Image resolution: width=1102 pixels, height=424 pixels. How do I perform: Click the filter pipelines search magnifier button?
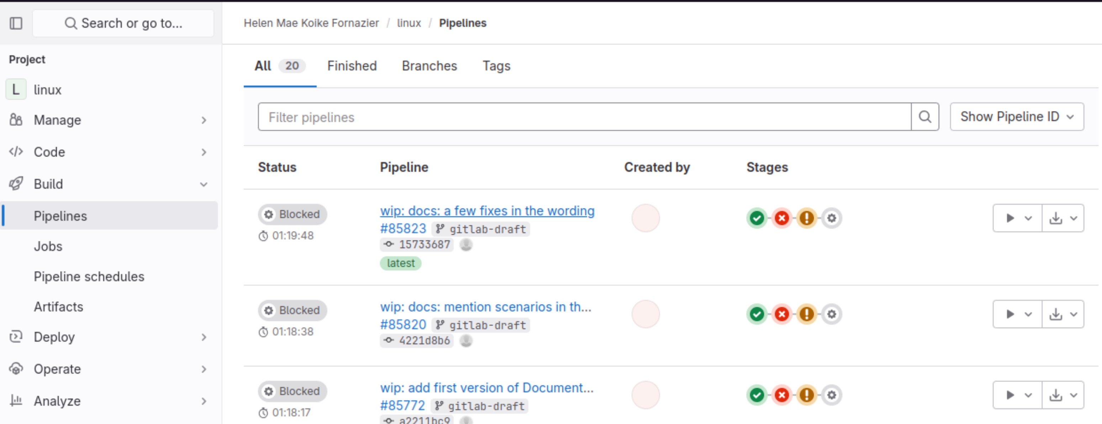point(925,117)
